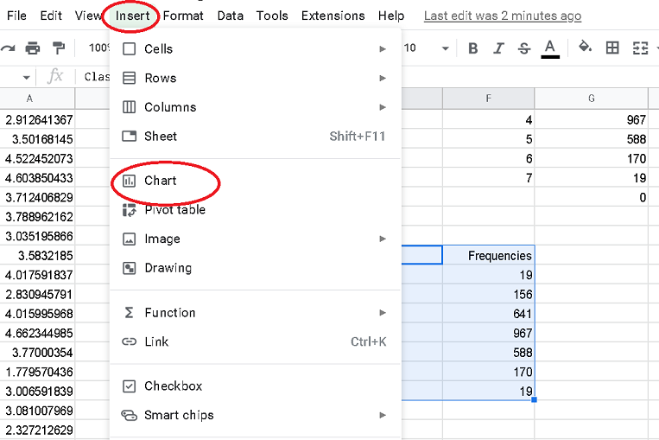This screenshot has width=659, height=440.
Task: Apply strikethrough formatting
Action: (x=523, y=48)
